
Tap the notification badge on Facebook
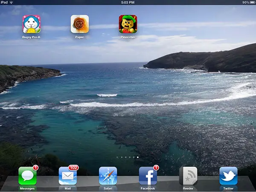click(x=156, y=168)
